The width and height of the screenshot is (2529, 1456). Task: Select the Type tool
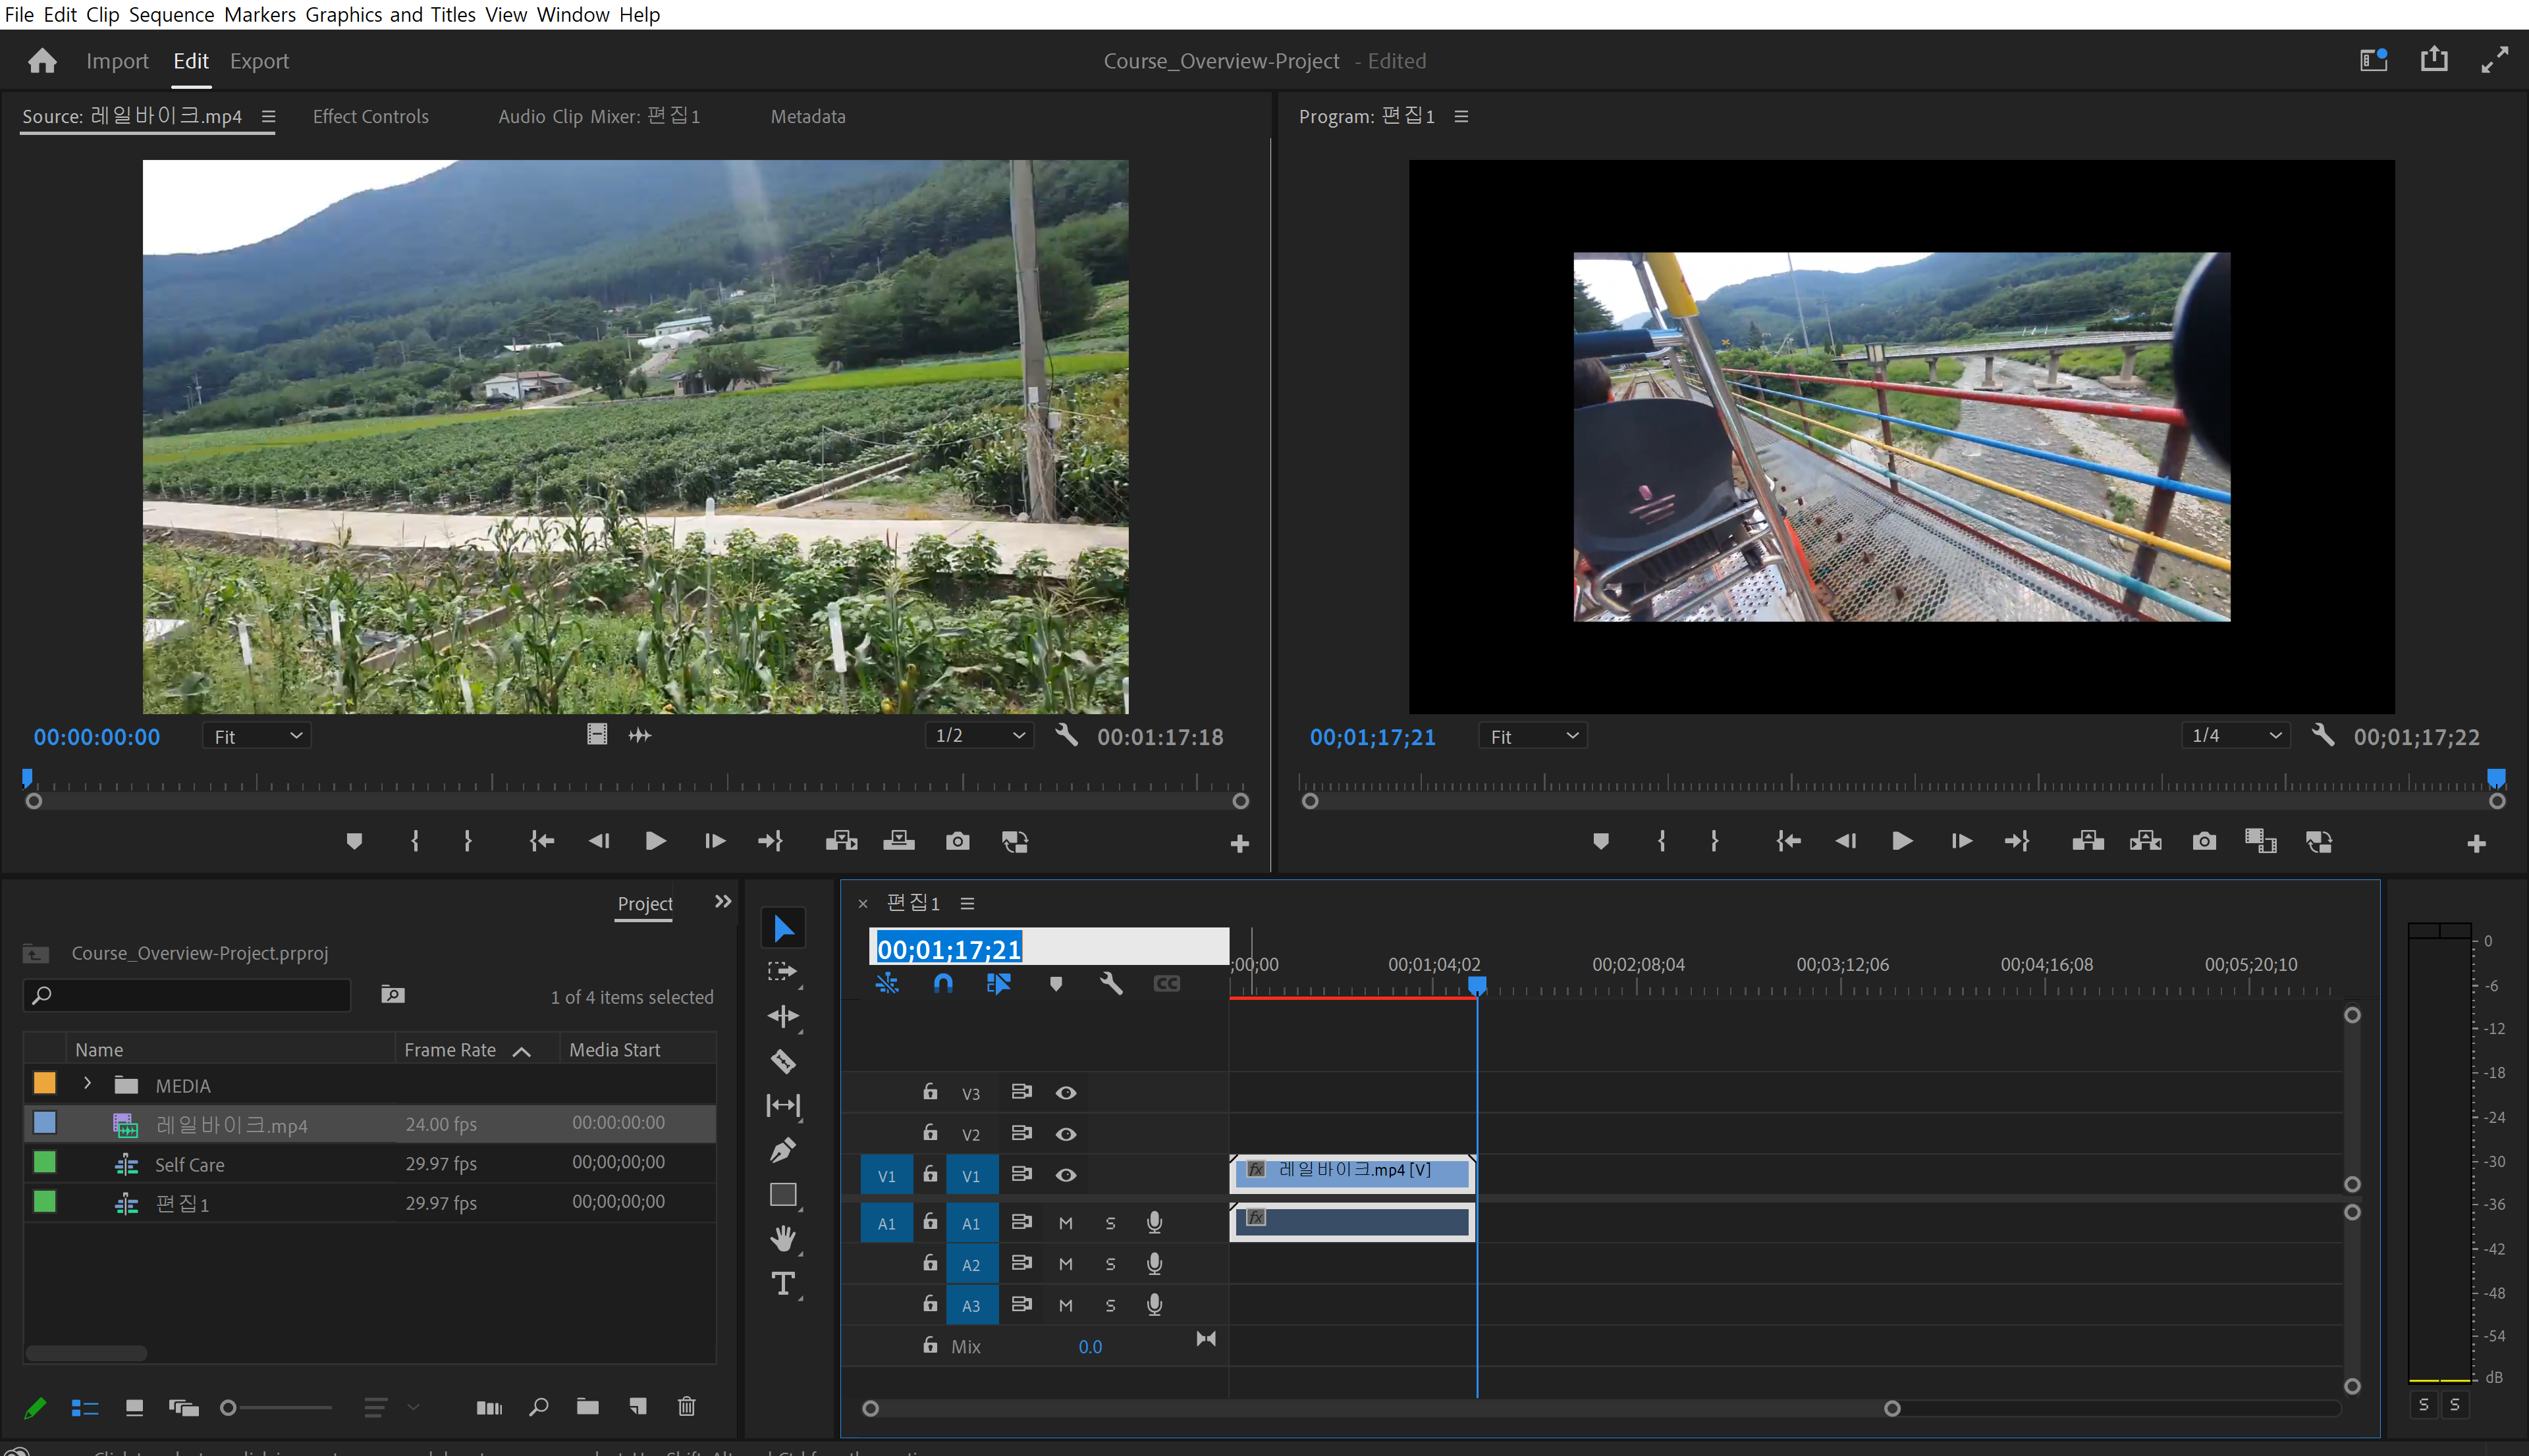(783, 1283)
